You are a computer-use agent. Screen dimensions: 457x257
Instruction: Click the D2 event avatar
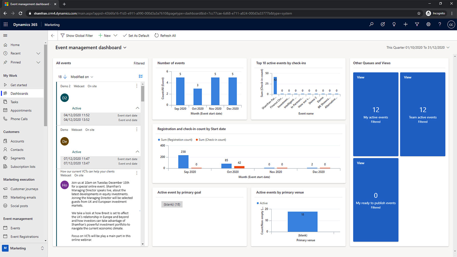pos(65,98)
